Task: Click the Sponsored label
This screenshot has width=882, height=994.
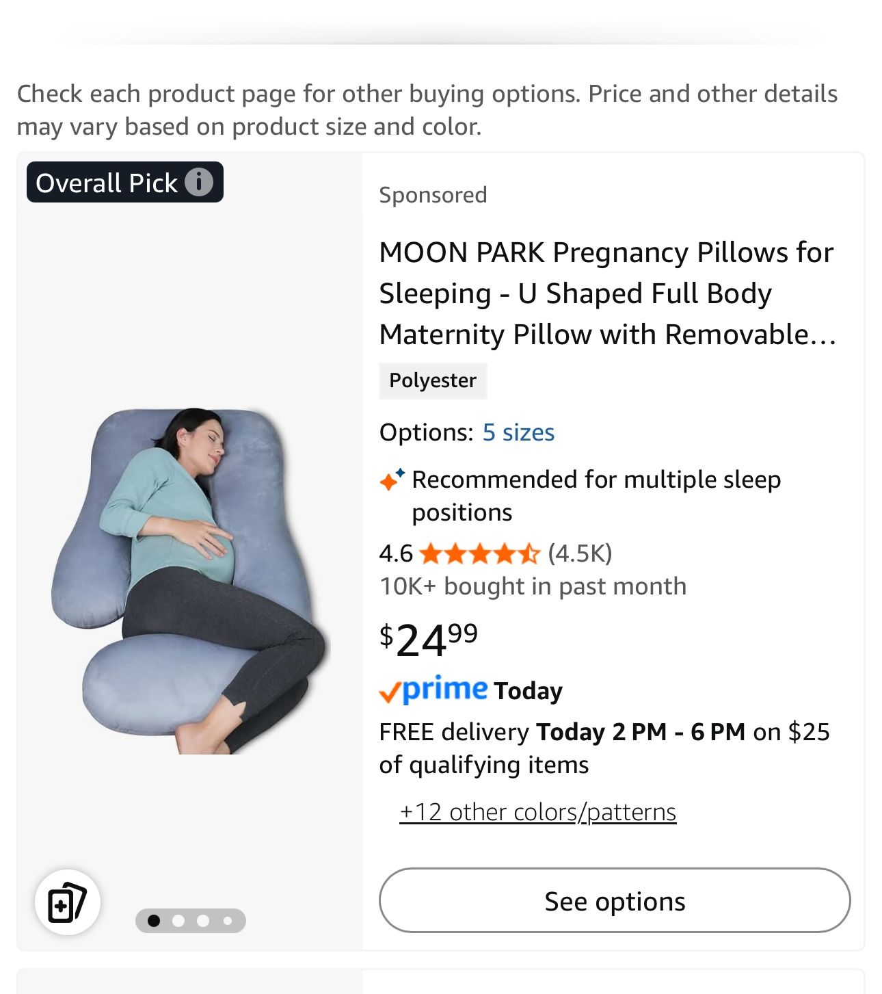Action: pyautogui.click(x=432, y=195)
